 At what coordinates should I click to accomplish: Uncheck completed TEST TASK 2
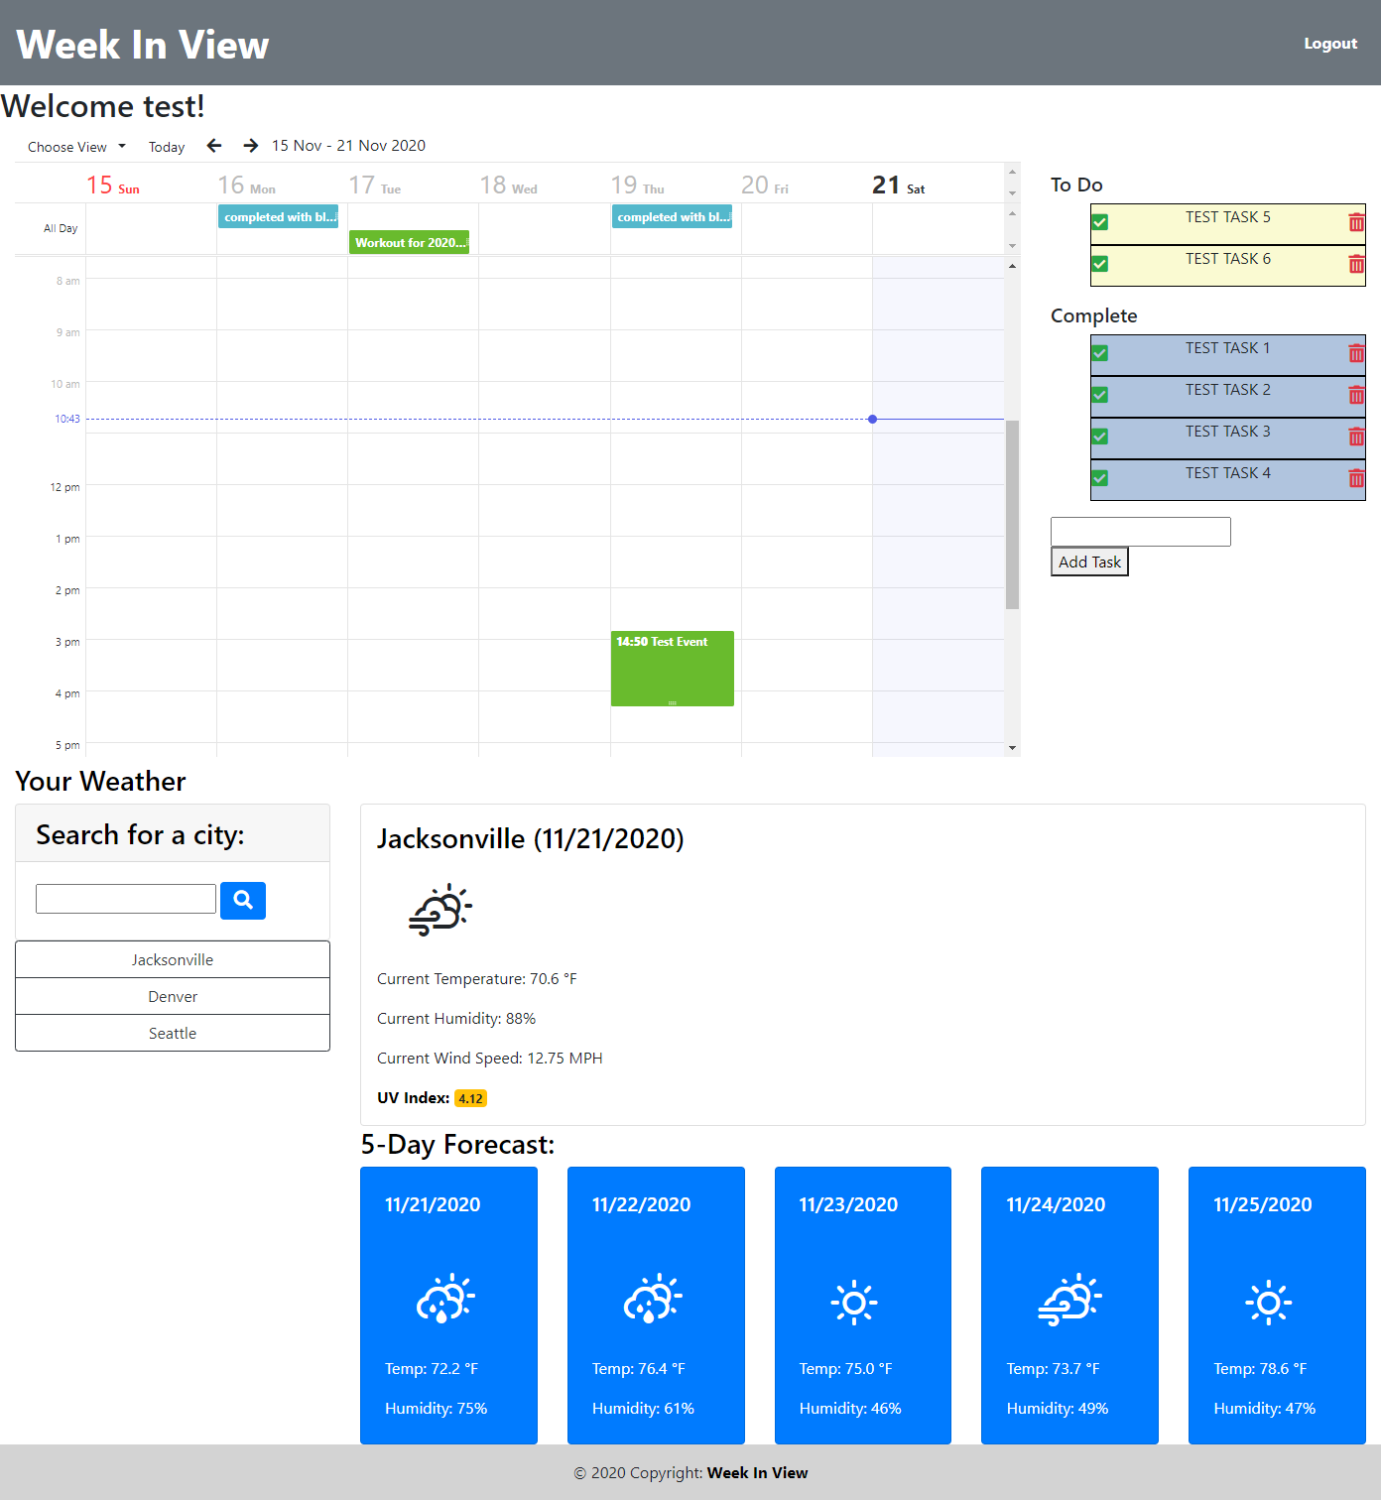[1100, 395]
